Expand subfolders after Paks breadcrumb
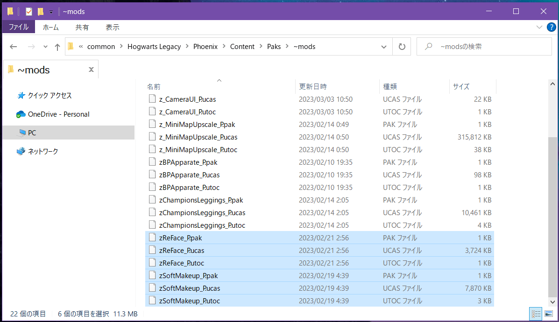The image size is (559, 322). coord(287,46)
